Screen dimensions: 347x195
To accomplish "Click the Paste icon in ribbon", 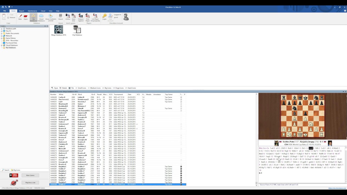I will click(4, 17).
